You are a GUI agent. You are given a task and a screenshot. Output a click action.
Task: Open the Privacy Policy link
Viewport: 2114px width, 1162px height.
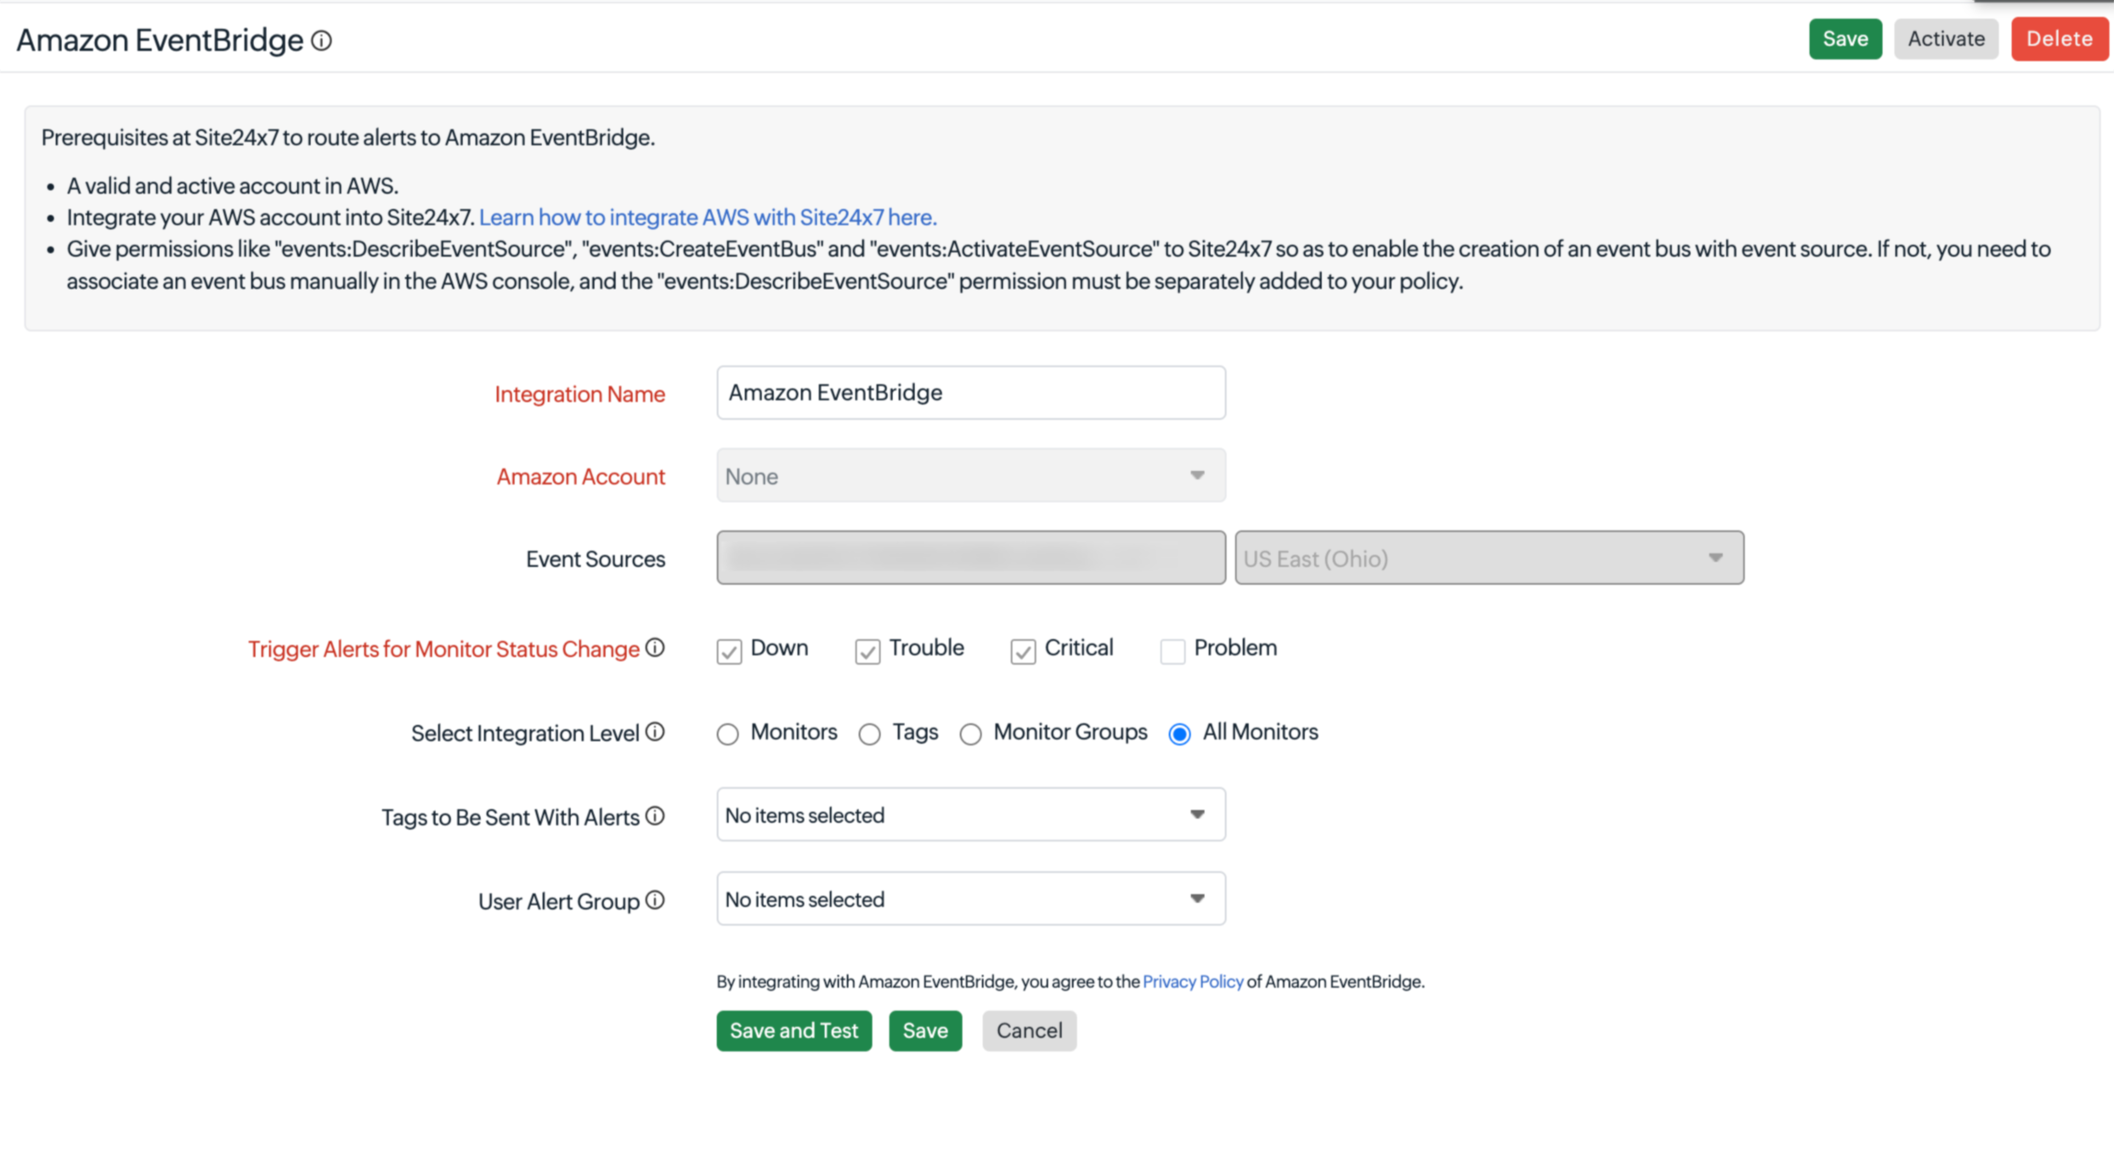1193,982
